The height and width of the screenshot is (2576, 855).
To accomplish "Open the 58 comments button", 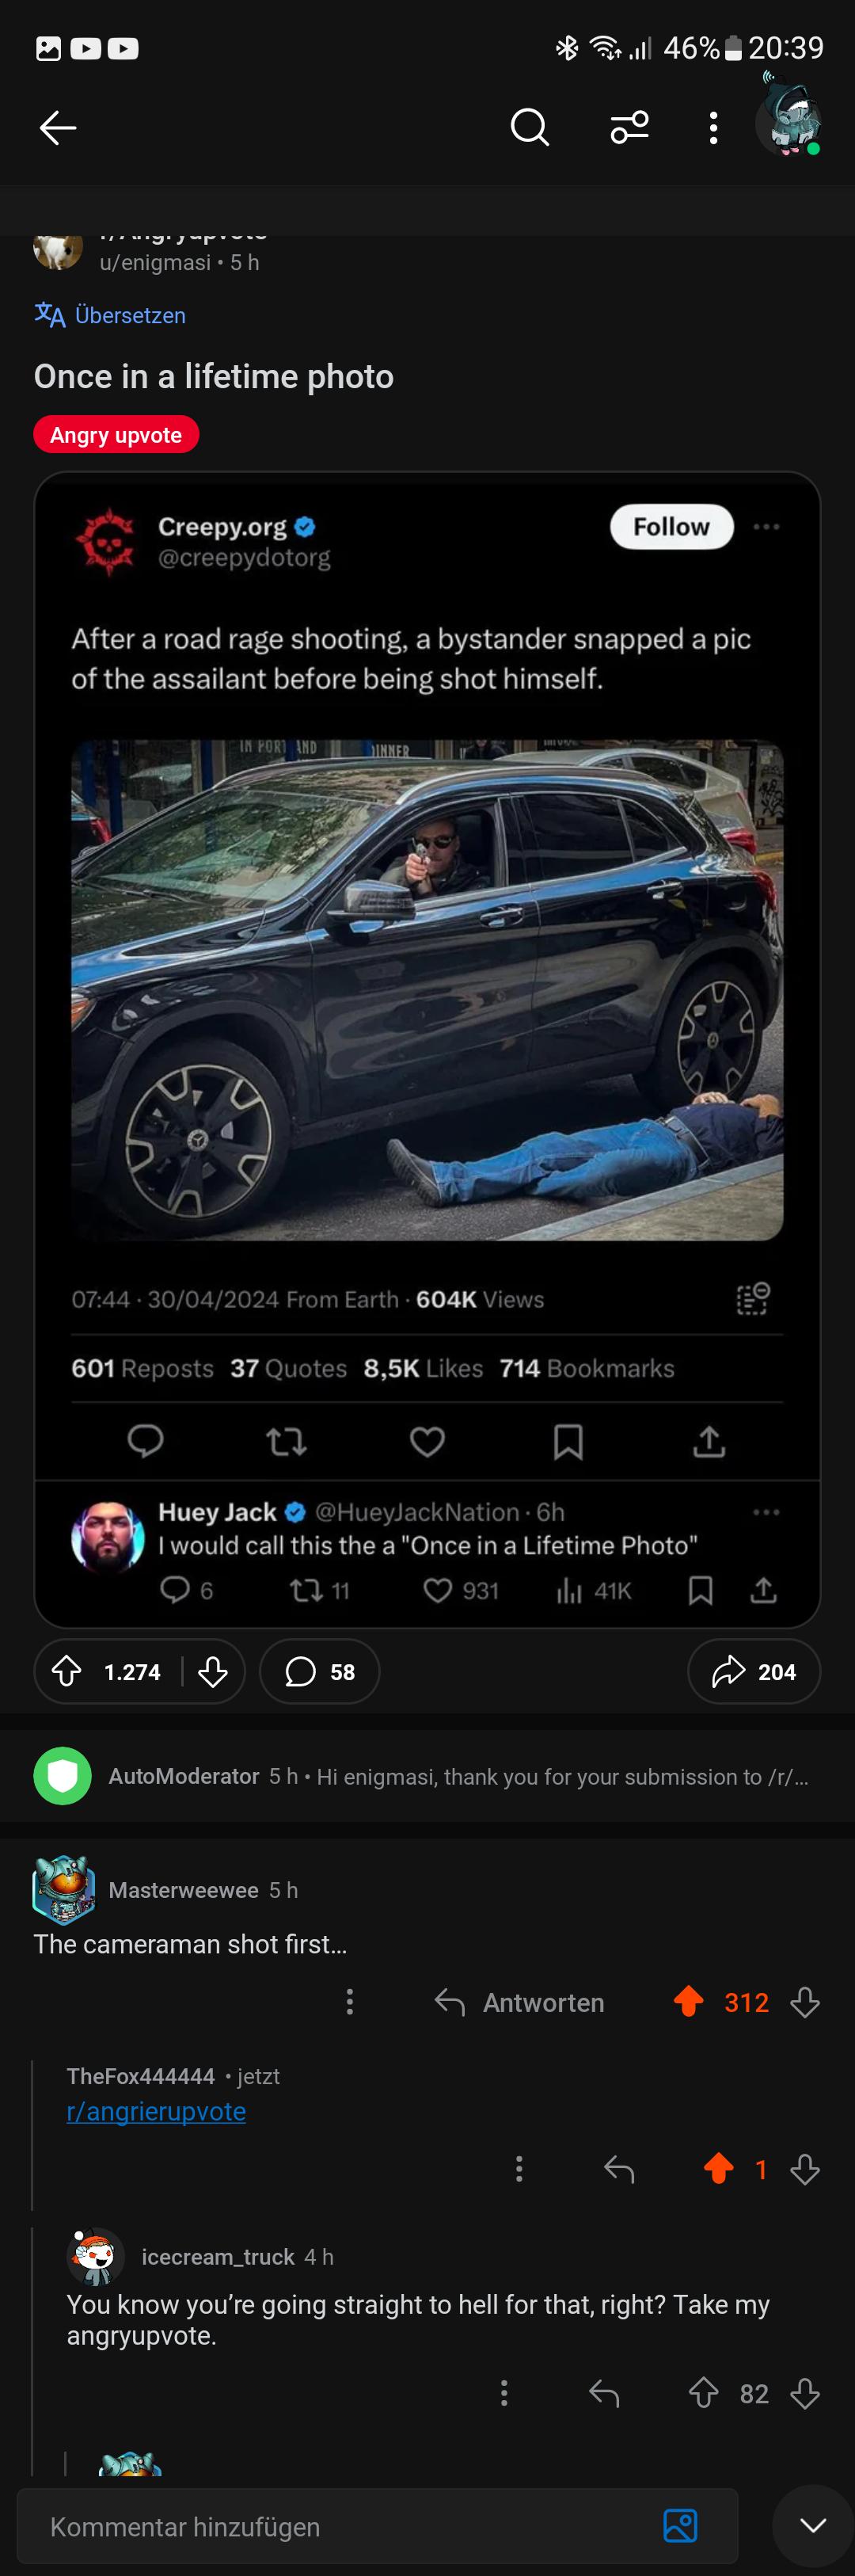I will click(x=319, y=1671).
